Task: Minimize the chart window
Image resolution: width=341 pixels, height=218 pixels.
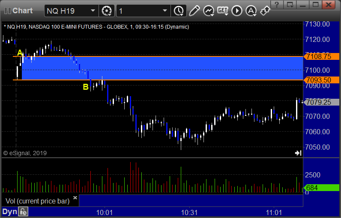Action: point(303,5)
